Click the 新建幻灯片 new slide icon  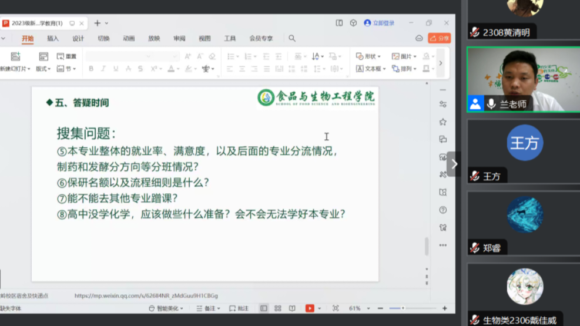click(x=15, y=56)
